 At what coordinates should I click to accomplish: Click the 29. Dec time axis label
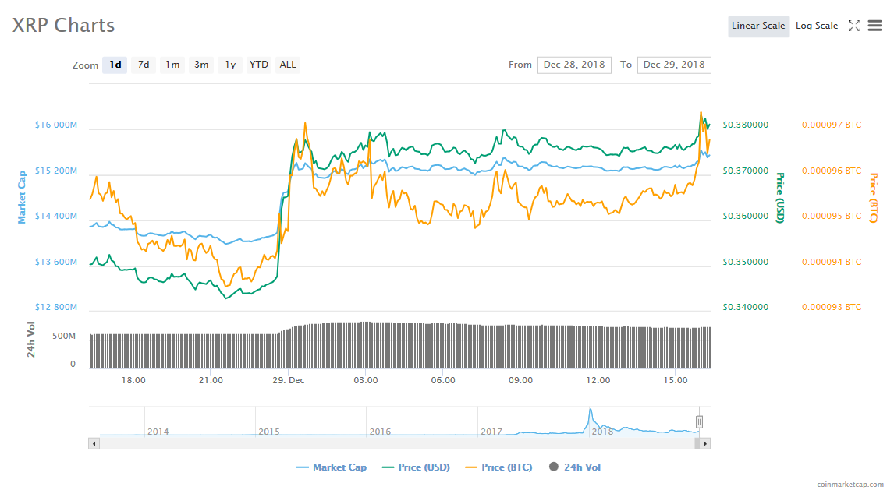[x=288, y=380]
